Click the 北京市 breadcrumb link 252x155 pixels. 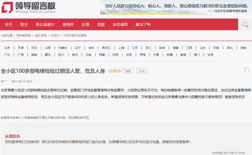click(55, 35)
